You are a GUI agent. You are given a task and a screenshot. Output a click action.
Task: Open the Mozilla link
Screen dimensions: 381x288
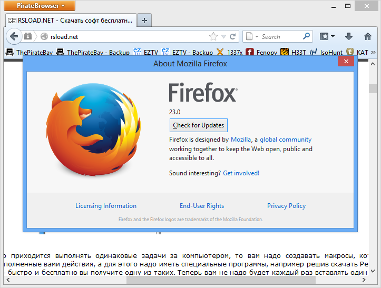(240, 140)
